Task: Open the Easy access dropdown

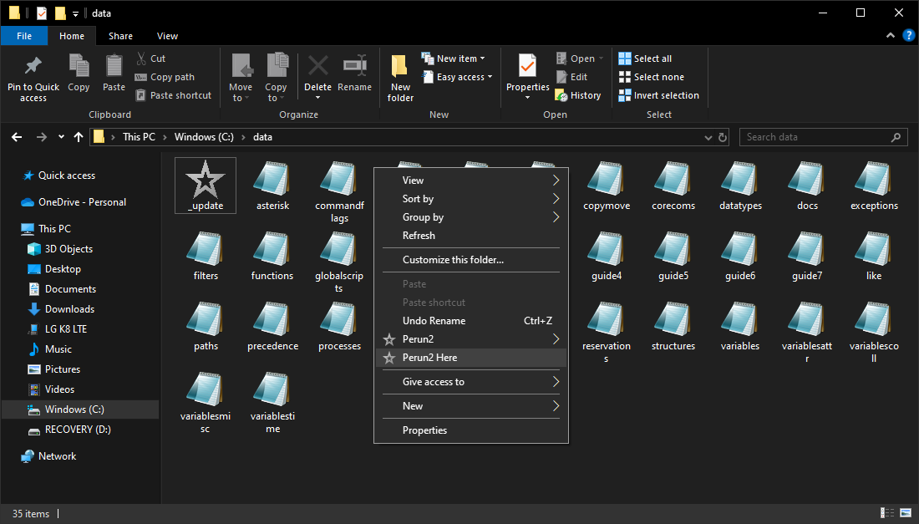Action: tap(457, 77)
